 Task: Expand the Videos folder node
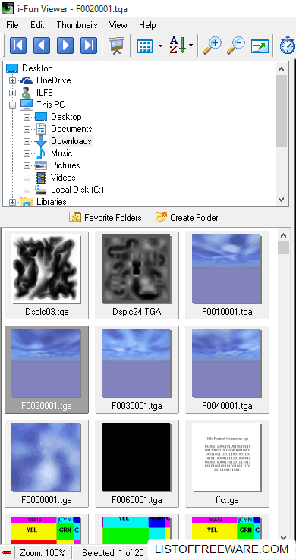pyautogui.click(x=27, y=178)
